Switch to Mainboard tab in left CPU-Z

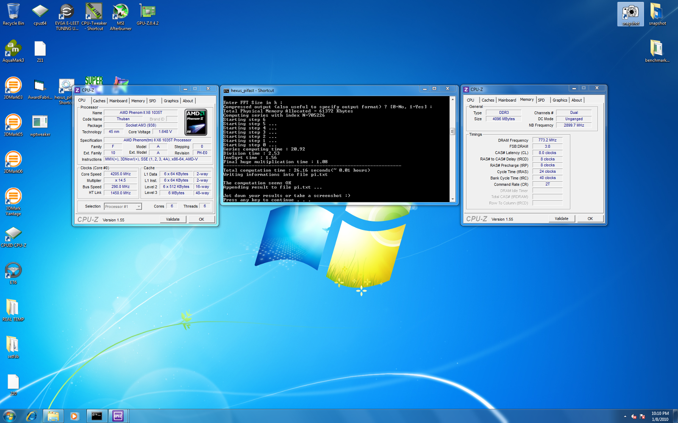(118, 101)
